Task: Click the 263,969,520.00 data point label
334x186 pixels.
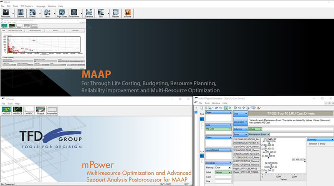Action: tap(299, 159)
